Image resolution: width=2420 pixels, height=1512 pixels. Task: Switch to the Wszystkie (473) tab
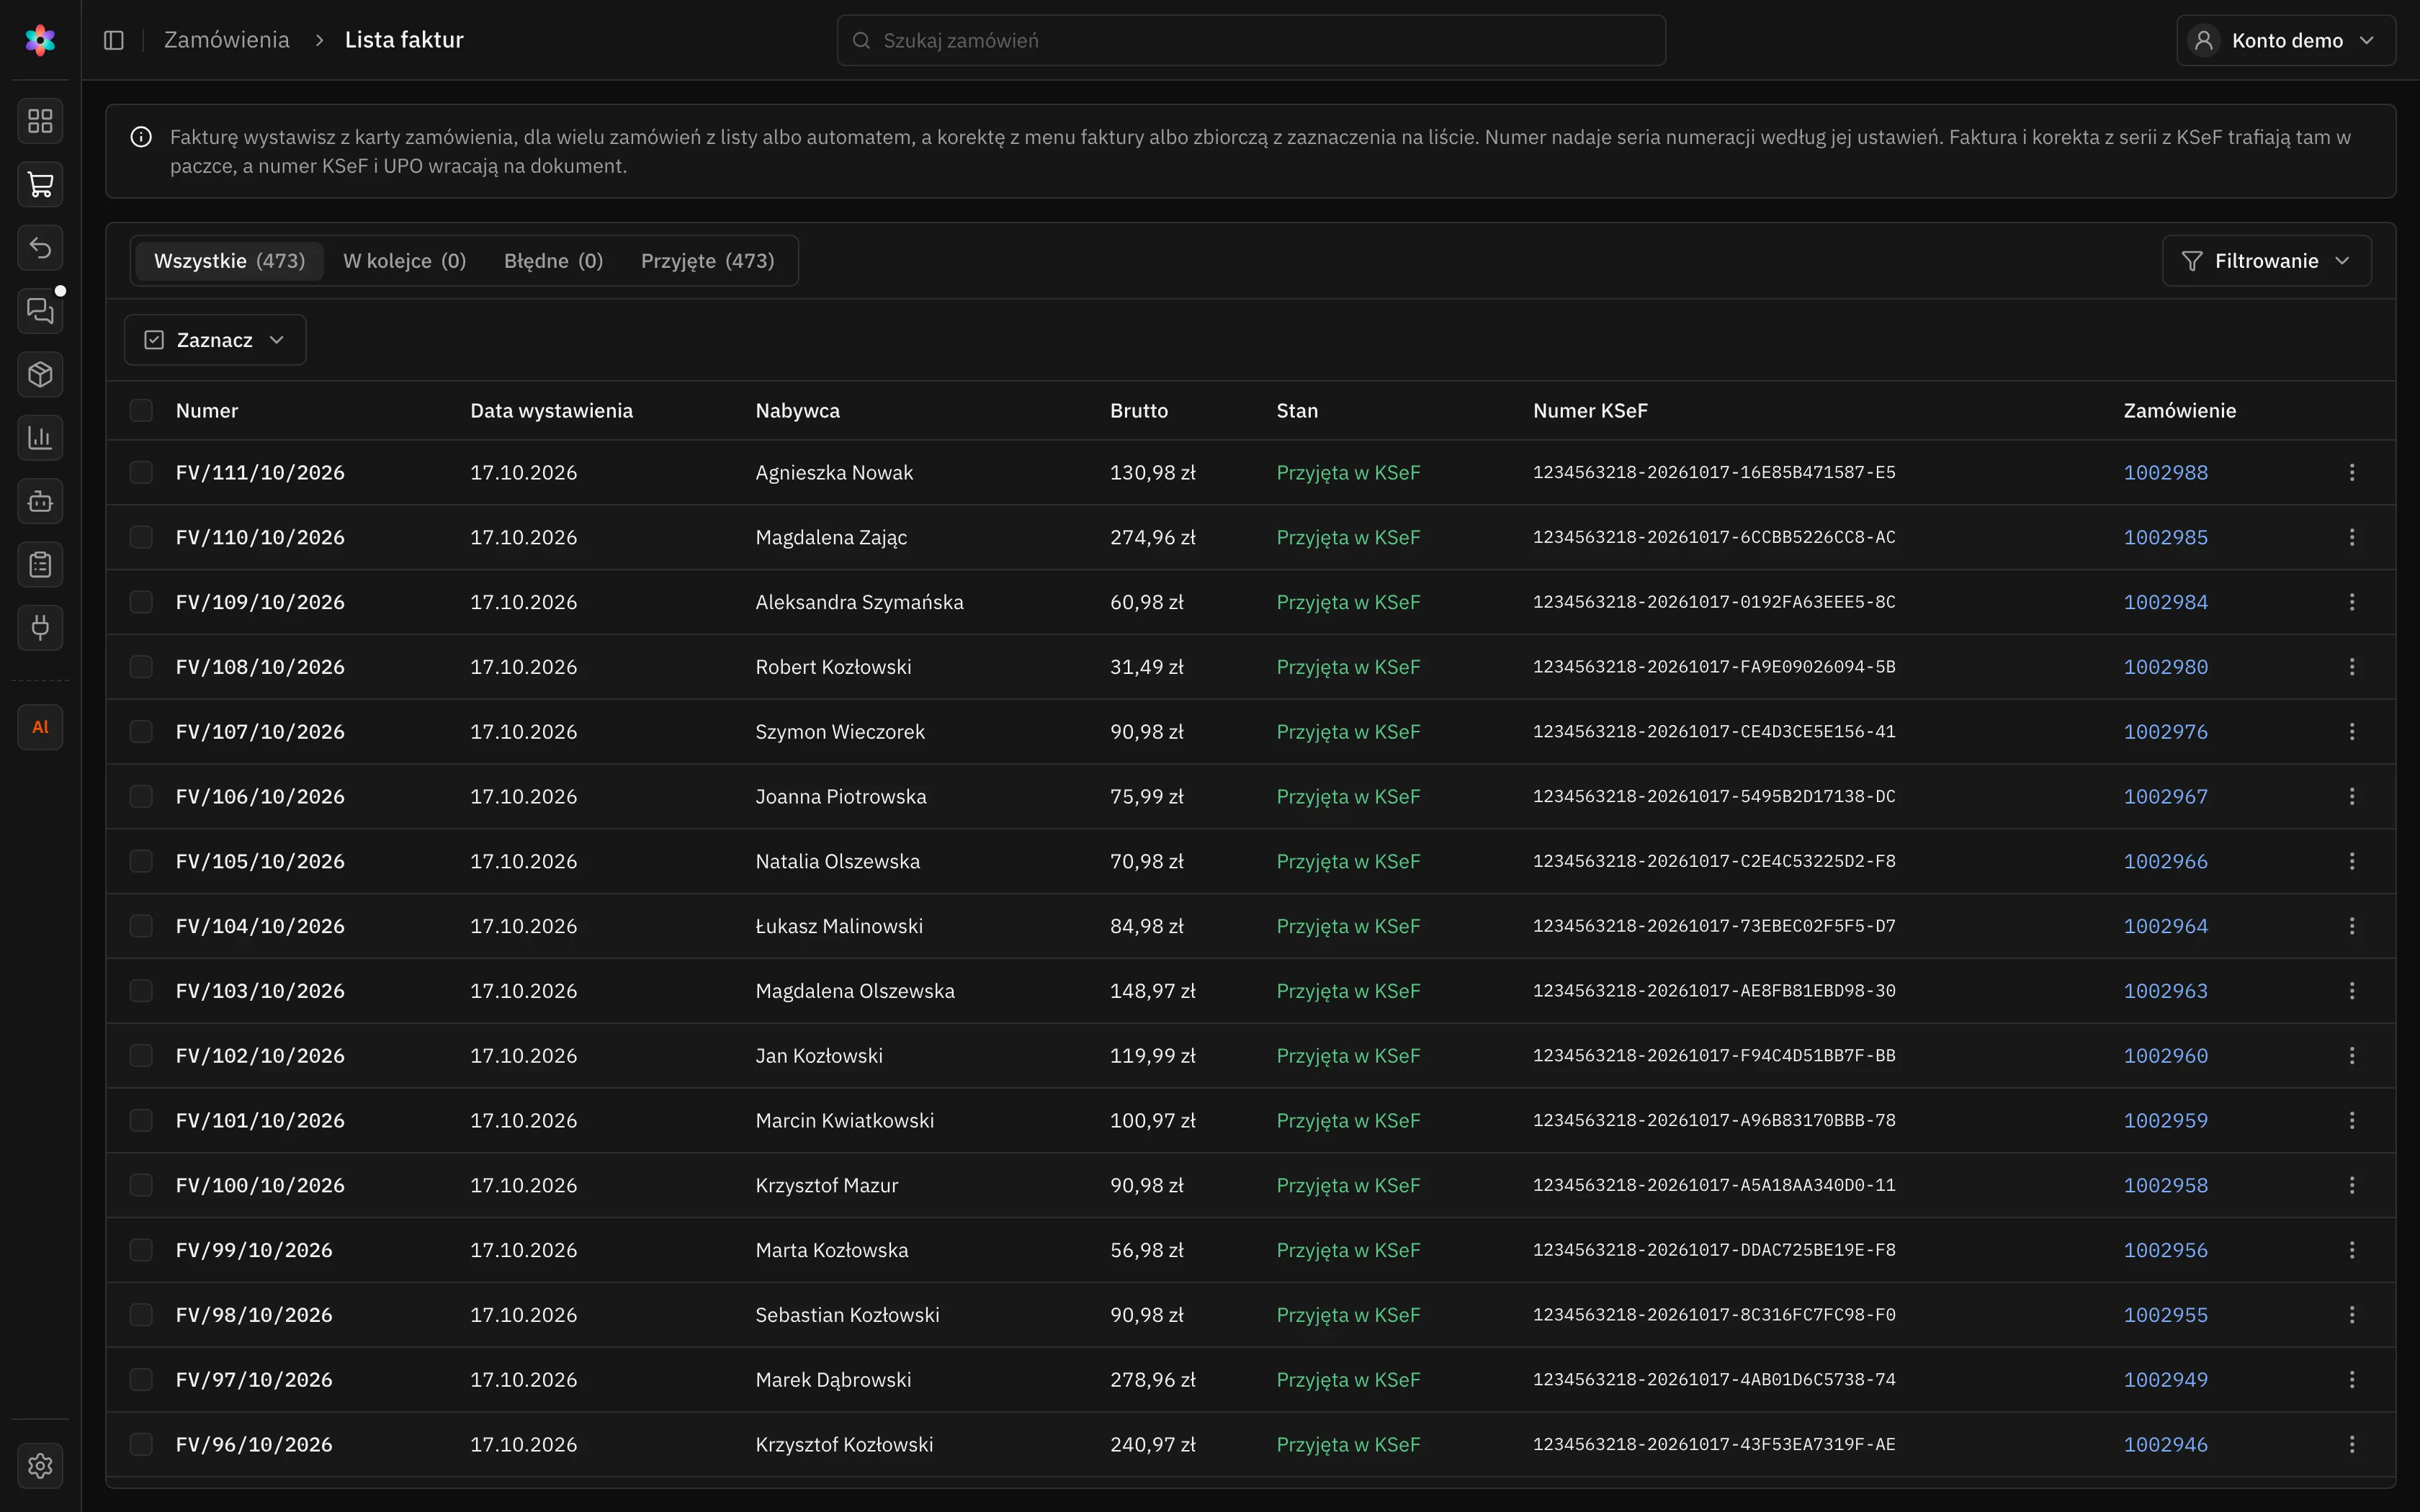229,261
